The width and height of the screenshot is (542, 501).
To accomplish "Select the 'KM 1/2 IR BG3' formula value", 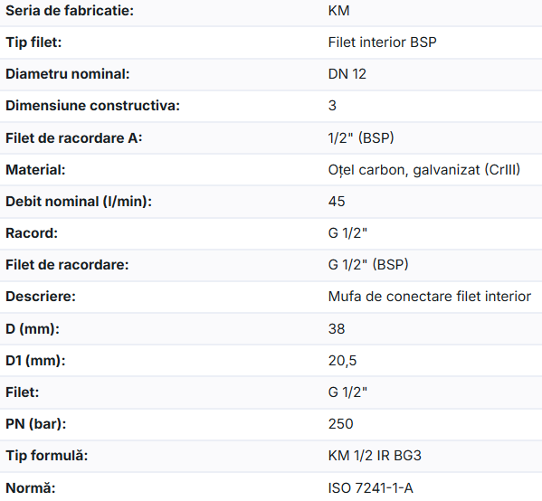I will point(375,456).
